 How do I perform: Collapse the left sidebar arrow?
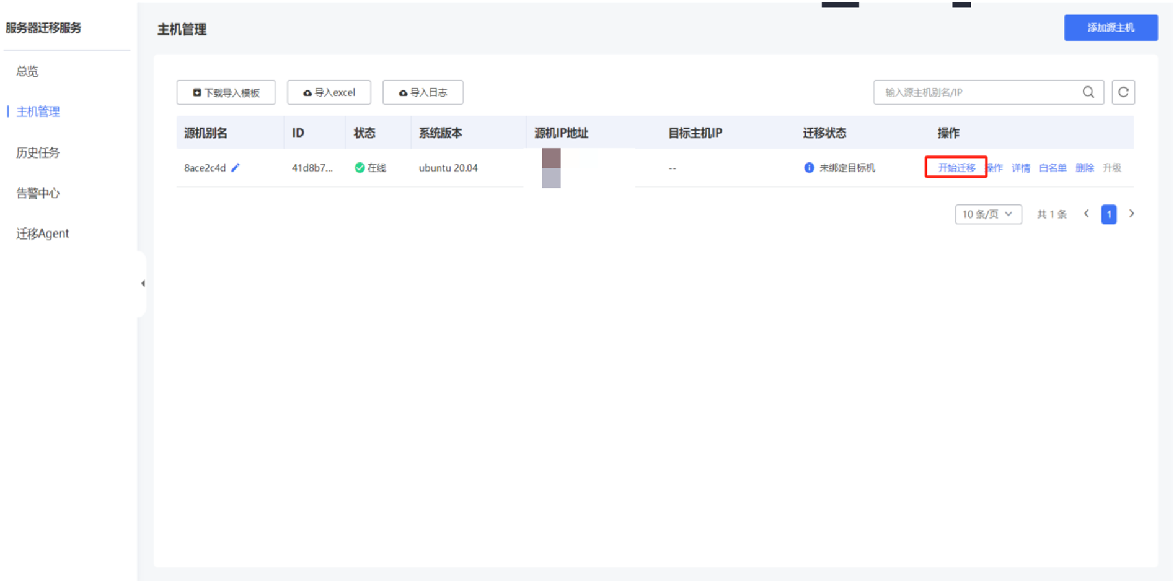coord(143,284)
